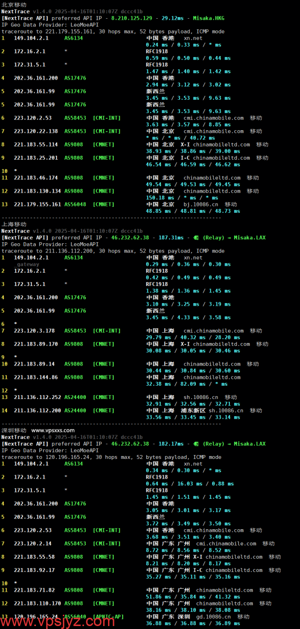Click the green relay icon in the Shenzhen trace header

tap(196, 444)
